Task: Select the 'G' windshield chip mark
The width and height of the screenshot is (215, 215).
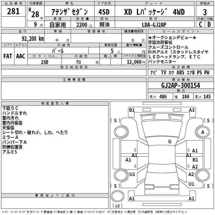Action: tap(170, 142)
